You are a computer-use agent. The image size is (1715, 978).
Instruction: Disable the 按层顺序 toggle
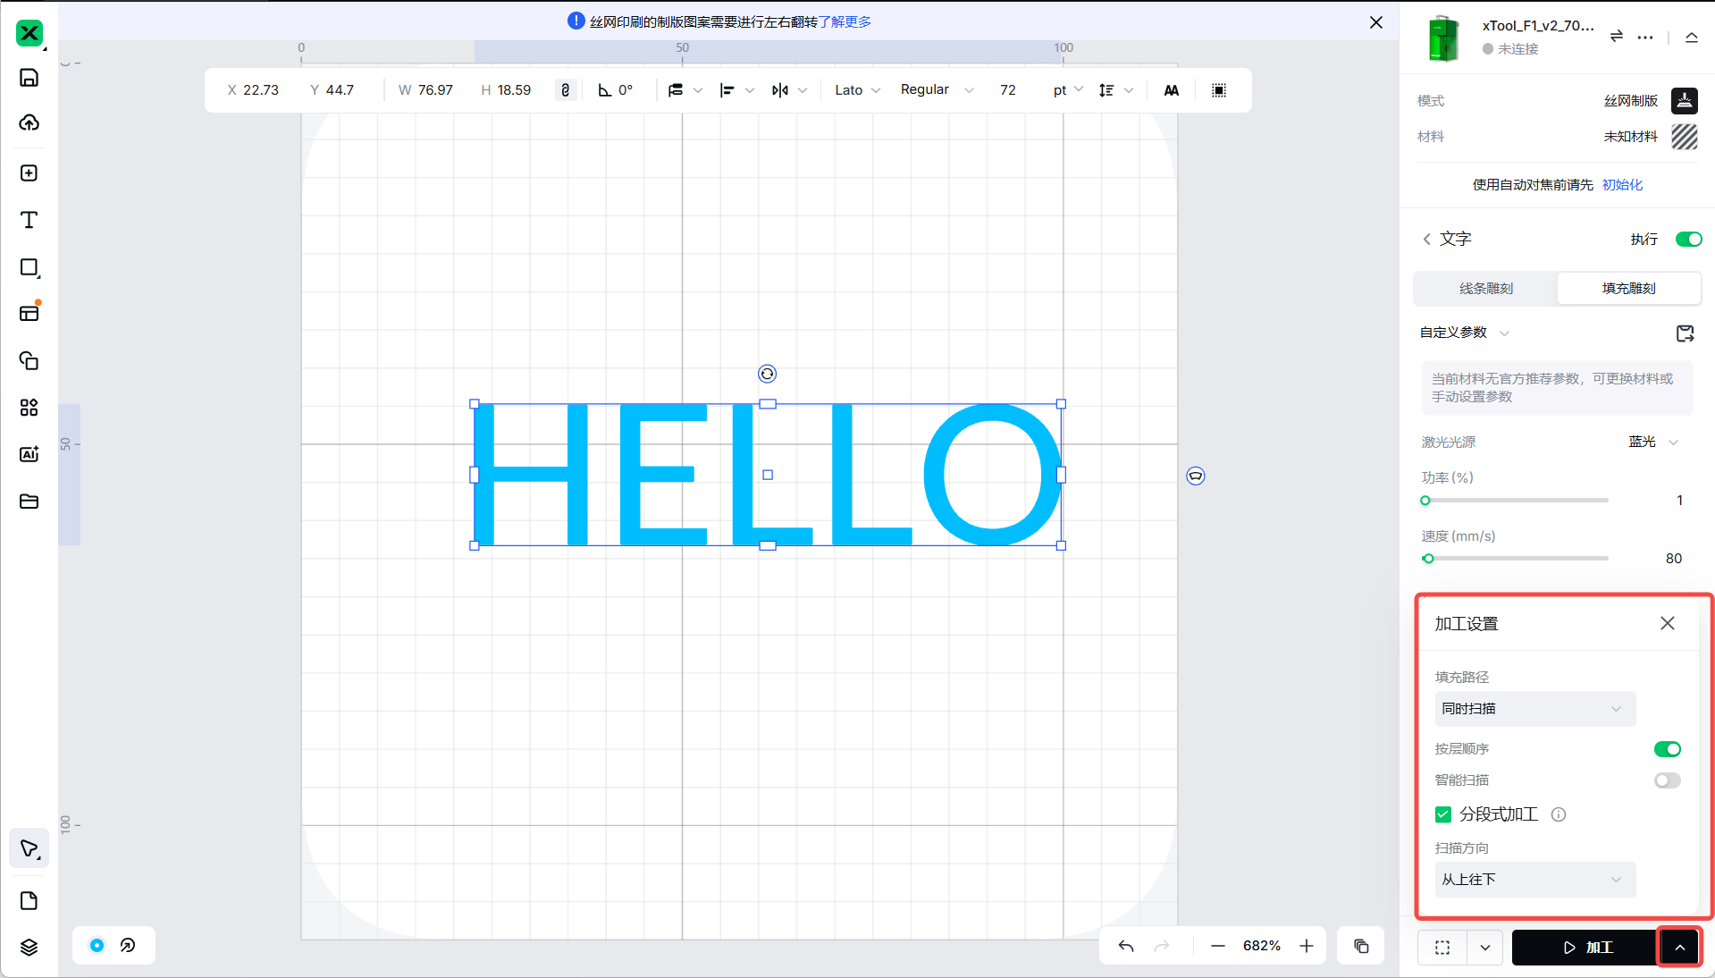click(x=1667, y=749)
